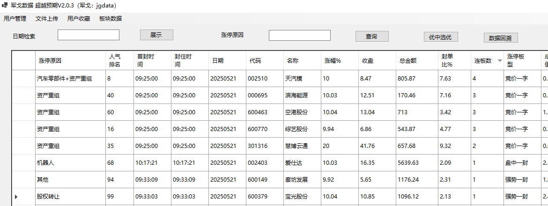548x206 pixels.
Task: Click the 日期 column header
Action: tap(227, 60)
